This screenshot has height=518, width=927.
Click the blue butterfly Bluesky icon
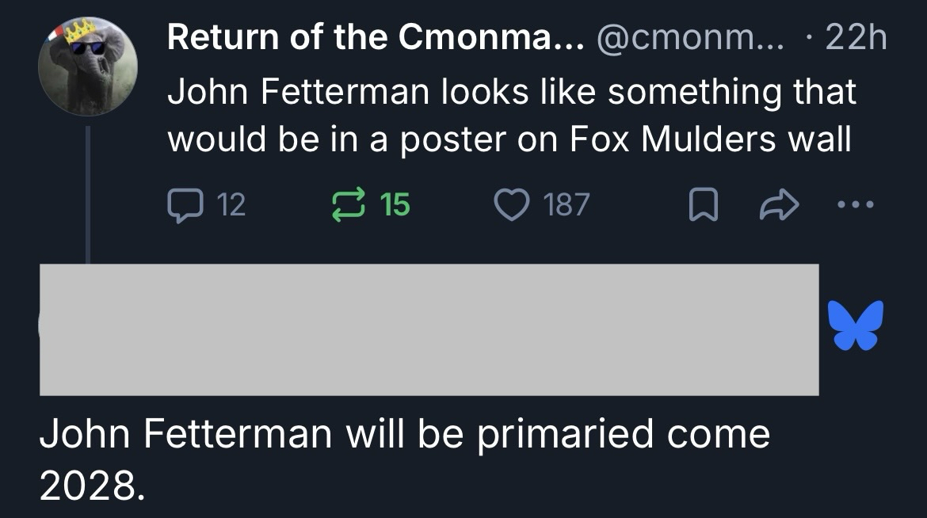pos(854,325)
